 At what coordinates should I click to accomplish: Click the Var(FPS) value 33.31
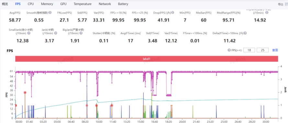(x=99, y=20)
